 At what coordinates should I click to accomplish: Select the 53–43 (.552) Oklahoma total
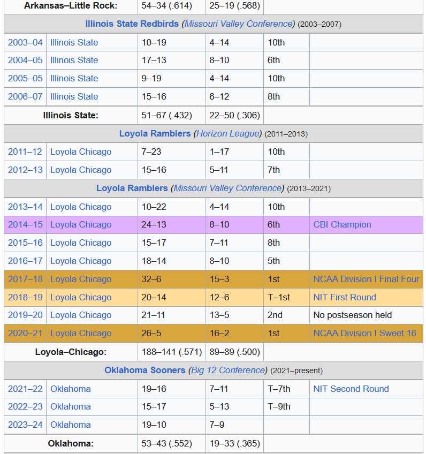pos(172,444)
